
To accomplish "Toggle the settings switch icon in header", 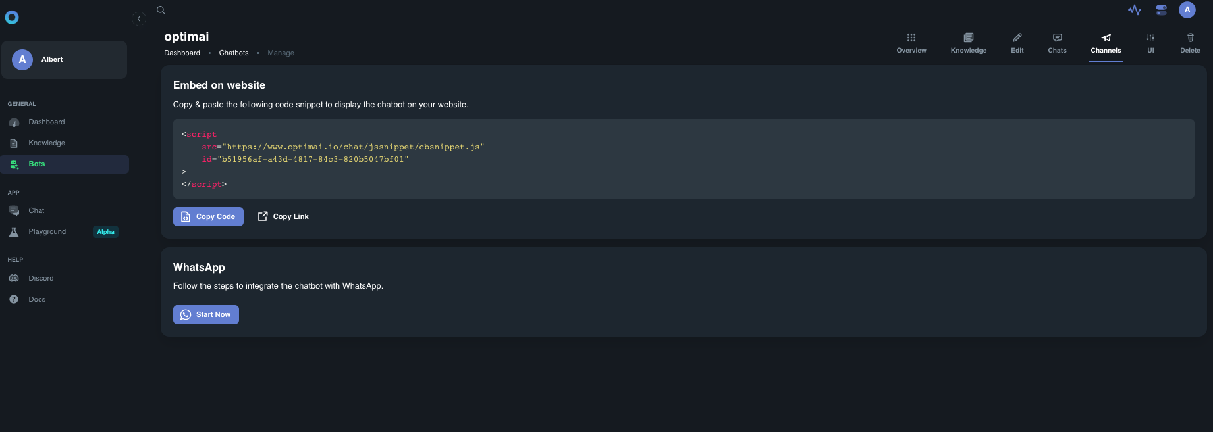I will click(1162, 10).
